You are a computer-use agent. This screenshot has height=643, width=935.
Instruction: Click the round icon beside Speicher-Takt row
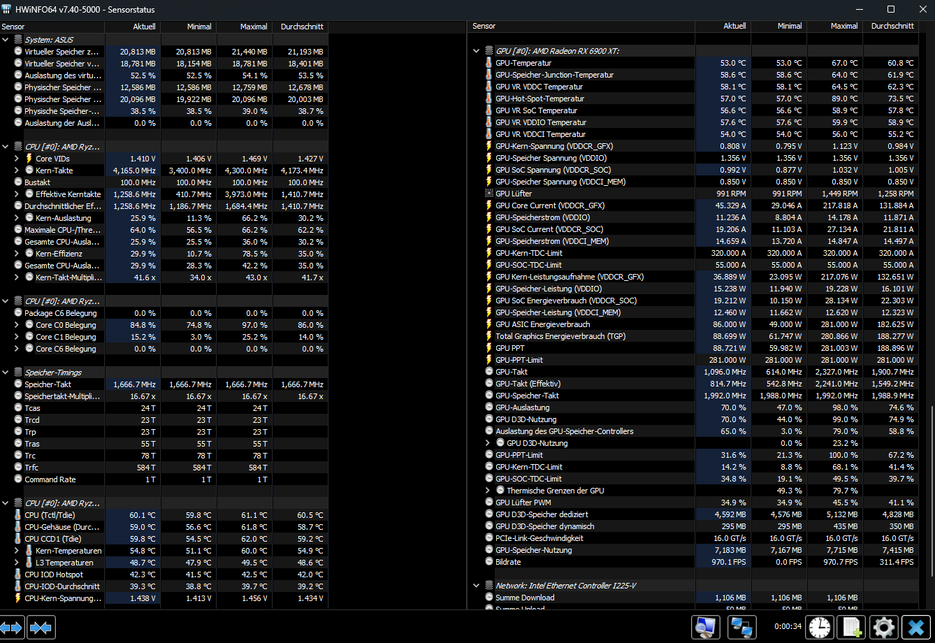coord(18,384)
